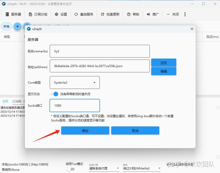Open the 系统代理 清除系统代理 dropdown
Image resolution: width=220 pixels, height=173 pixels.
104,168
